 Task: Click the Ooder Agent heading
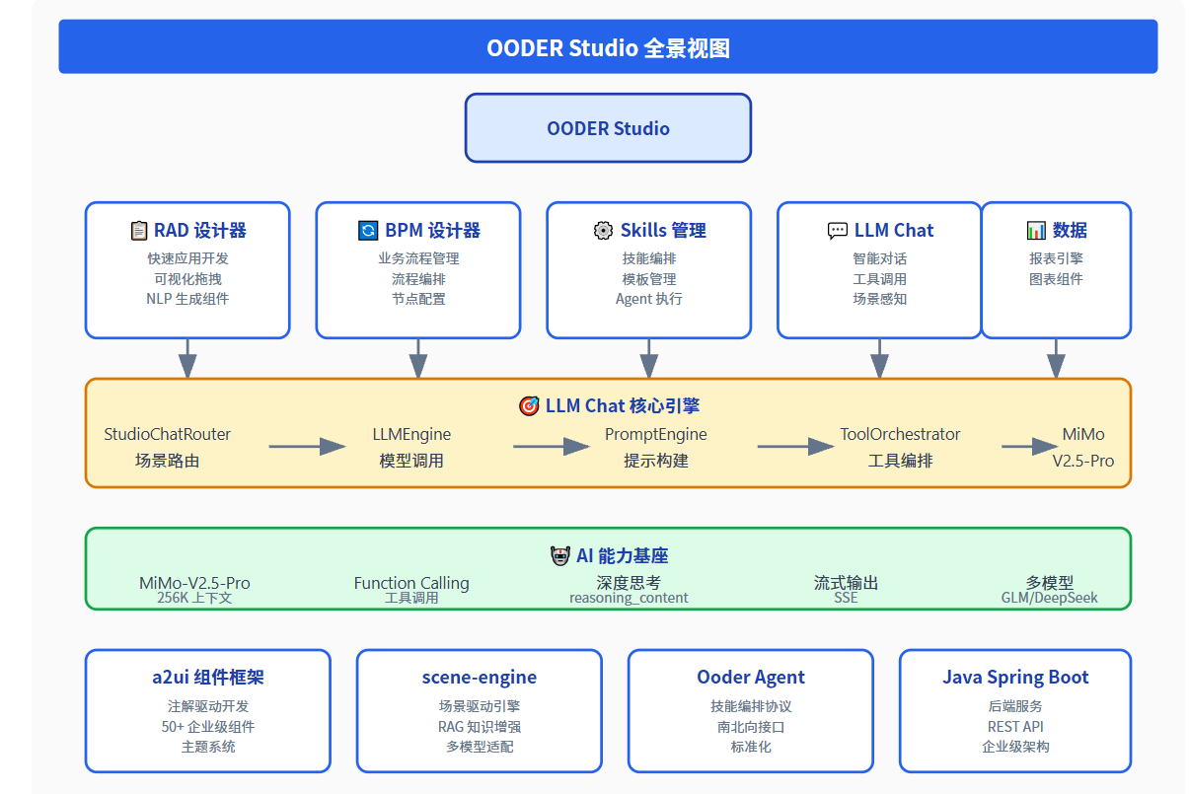751,678
